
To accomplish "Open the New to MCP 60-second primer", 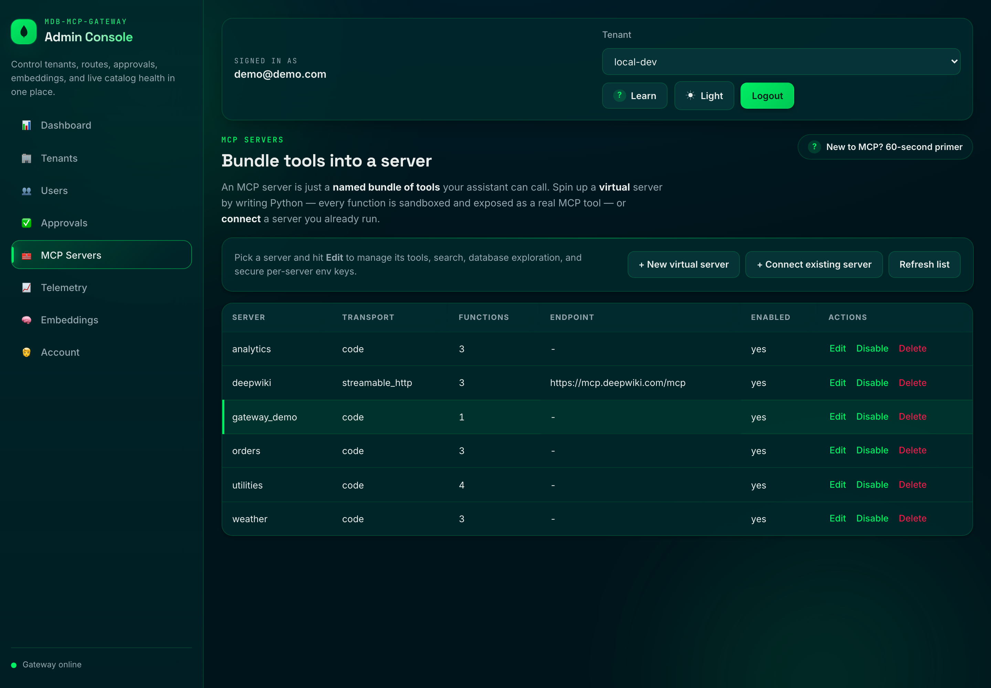I will (x=885, y=147).
